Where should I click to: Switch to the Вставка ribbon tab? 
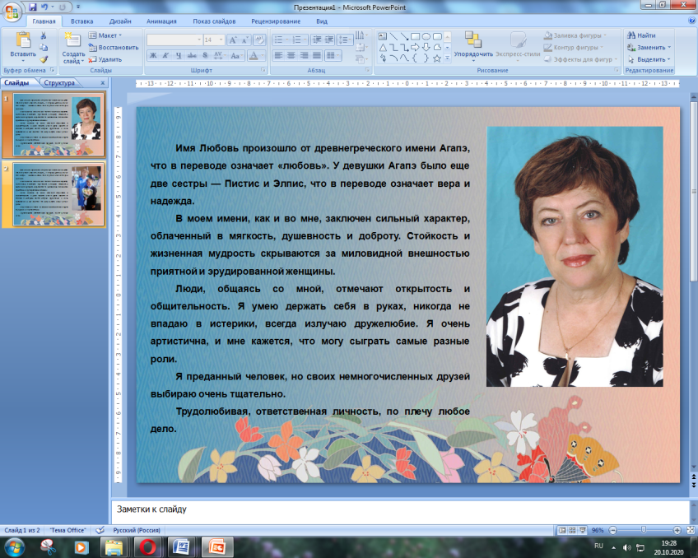pyautogui.click(x=81, y=20)
